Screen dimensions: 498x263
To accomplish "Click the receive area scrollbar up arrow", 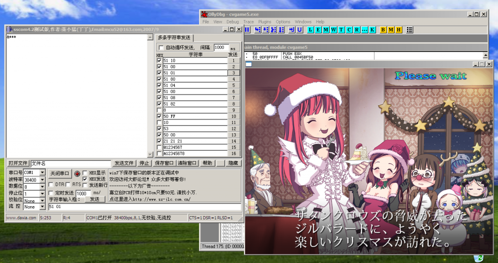I will pos(150,37).
